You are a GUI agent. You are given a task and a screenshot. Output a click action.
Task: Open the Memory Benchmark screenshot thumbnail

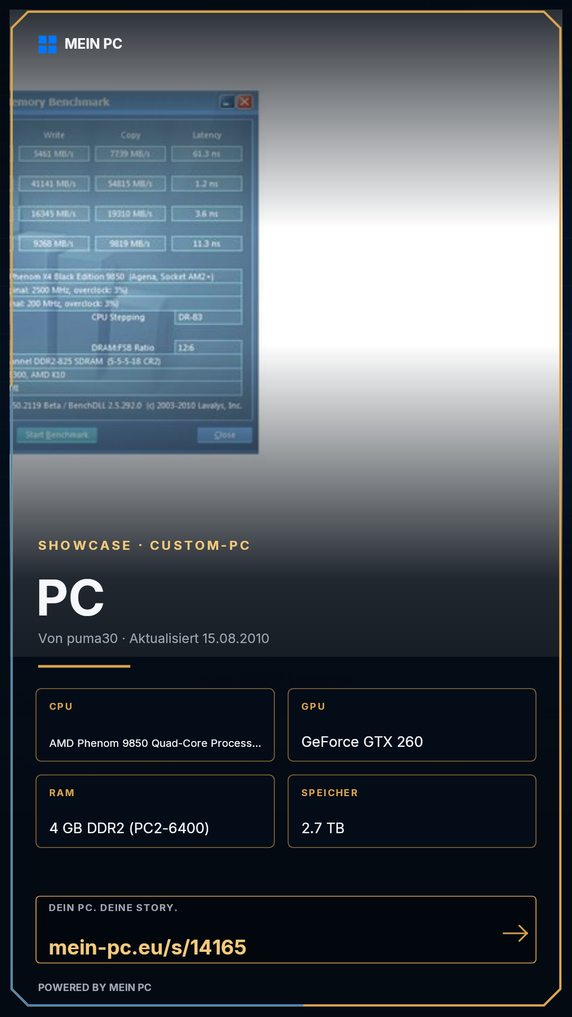click(x=135, y=272)
